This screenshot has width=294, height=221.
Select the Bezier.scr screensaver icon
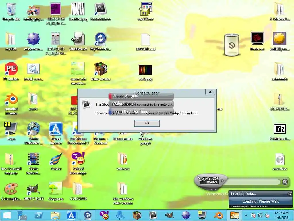coord(257,41)
